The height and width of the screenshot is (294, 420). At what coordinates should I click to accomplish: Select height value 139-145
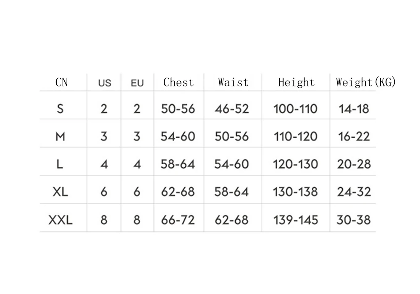(x=295, y=220)
